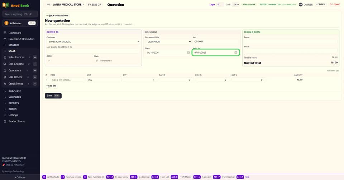The height and width of the screenshot is (180, 344).
Task: Open Sales Invoices in sidebar
Action: (16, 57)
